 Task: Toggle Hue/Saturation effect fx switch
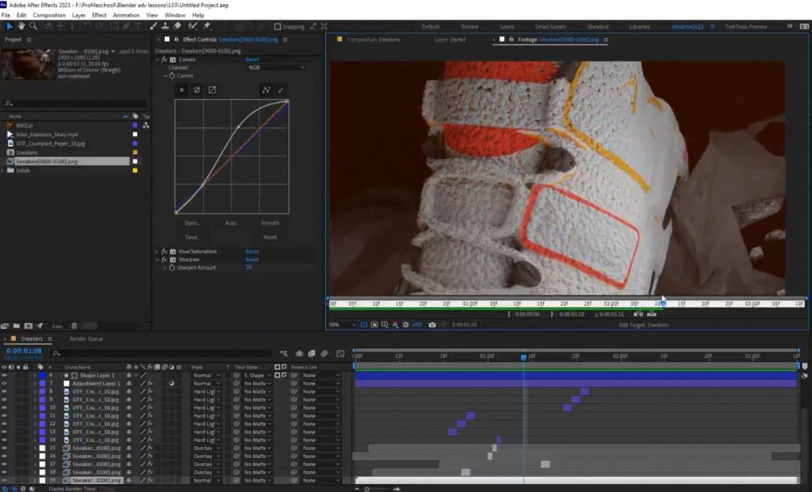tap(165, 251)
